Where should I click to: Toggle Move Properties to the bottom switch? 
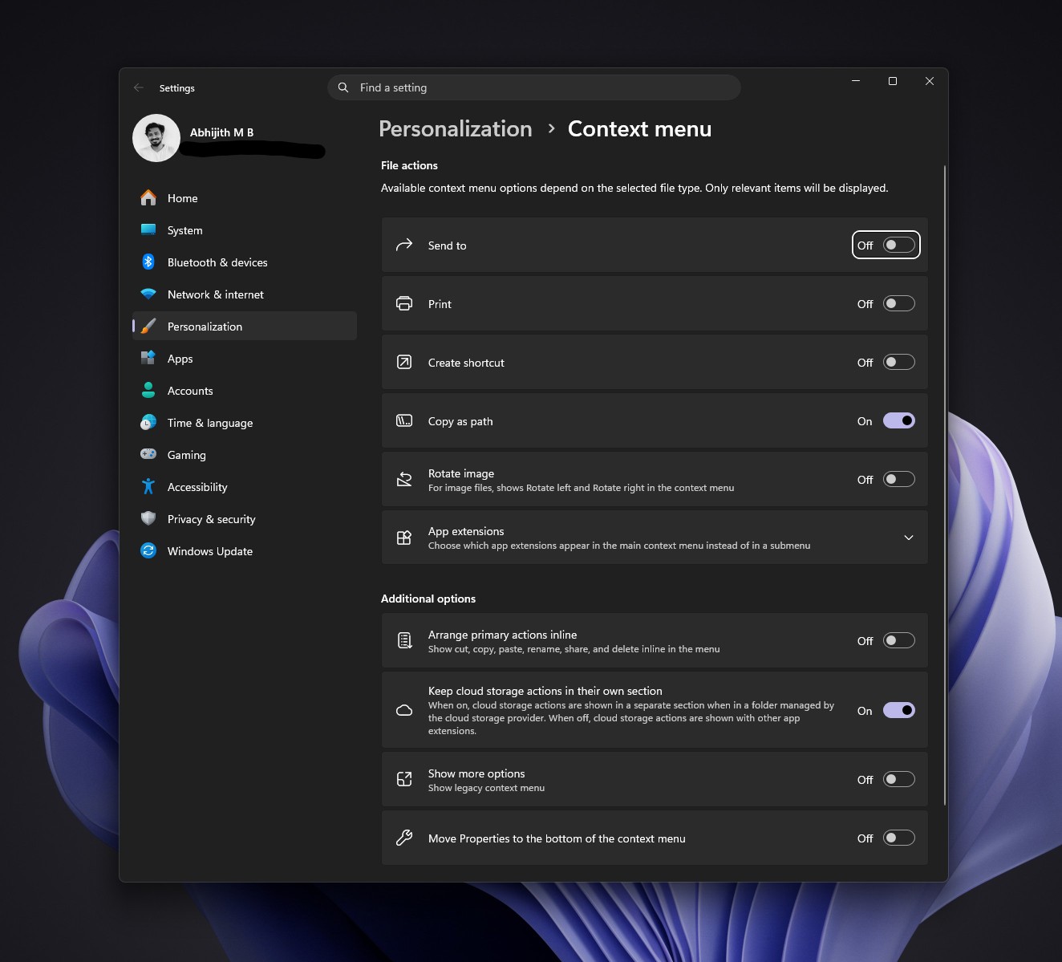point(899,838)
